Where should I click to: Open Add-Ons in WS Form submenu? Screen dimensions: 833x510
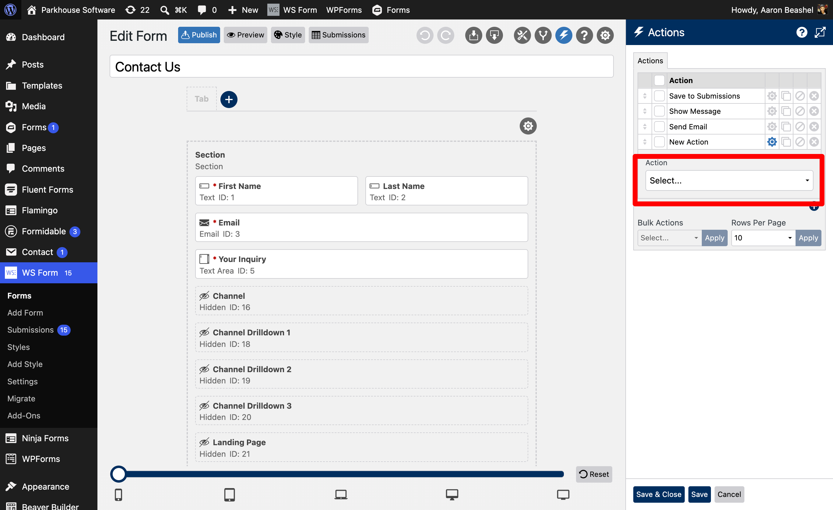point(24,415)
